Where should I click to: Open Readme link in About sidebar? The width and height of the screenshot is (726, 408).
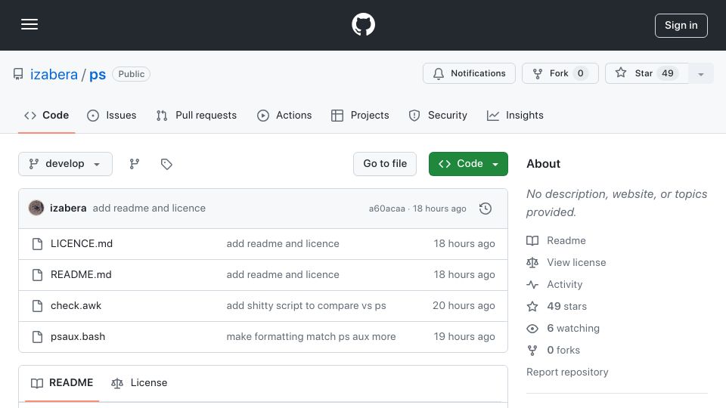tap(556, 240)
